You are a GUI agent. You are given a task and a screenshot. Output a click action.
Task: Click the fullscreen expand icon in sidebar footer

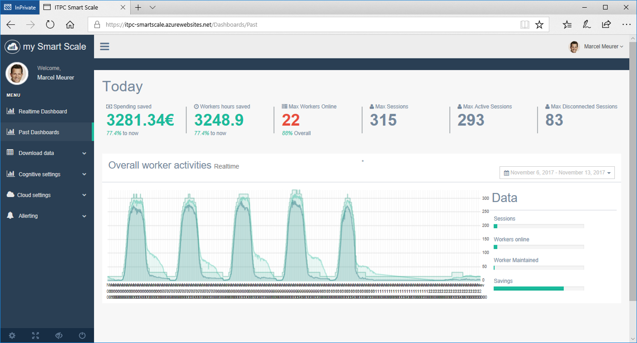click(35, 336)
